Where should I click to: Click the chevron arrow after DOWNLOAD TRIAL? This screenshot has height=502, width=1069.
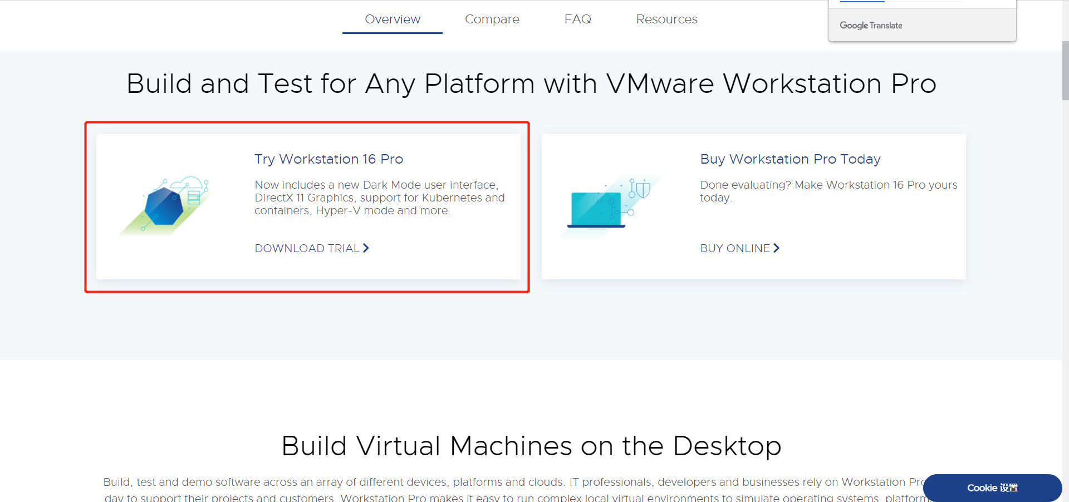[366, 248]
